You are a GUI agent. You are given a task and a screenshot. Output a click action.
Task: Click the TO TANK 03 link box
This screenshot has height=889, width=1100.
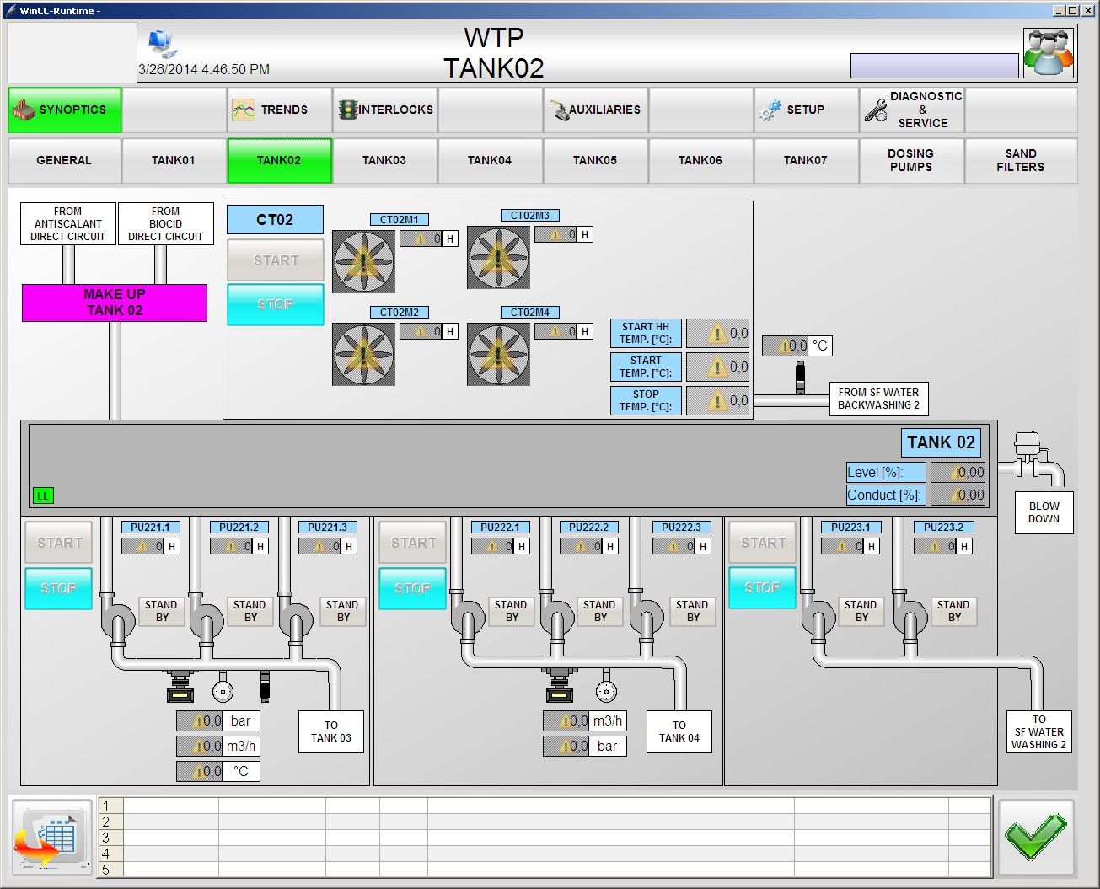[x=331, y=731]
